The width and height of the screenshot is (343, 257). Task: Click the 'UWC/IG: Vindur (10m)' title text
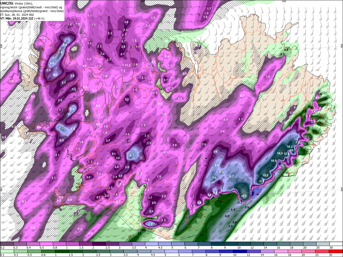click(16, 3)
